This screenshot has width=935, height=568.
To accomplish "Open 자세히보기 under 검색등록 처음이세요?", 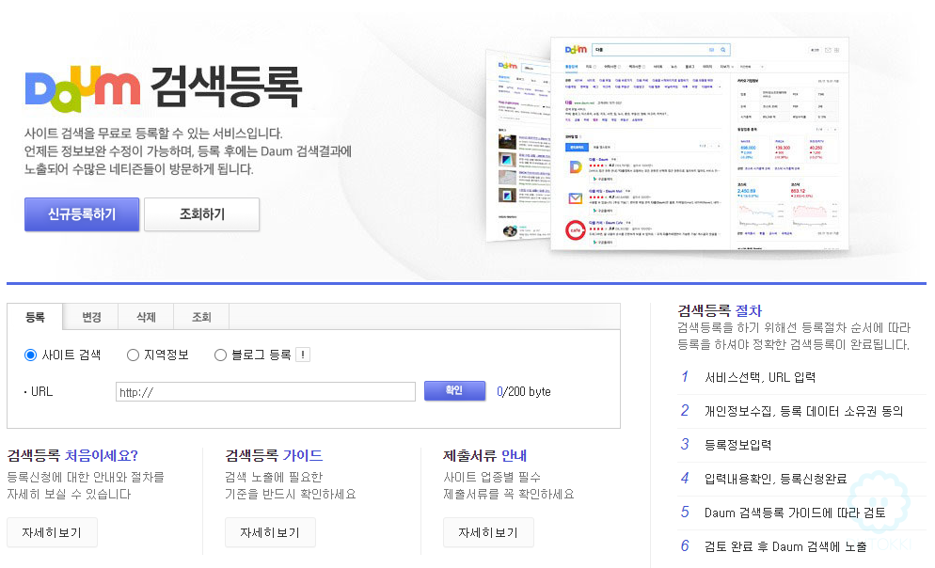I will coord(52,532).
